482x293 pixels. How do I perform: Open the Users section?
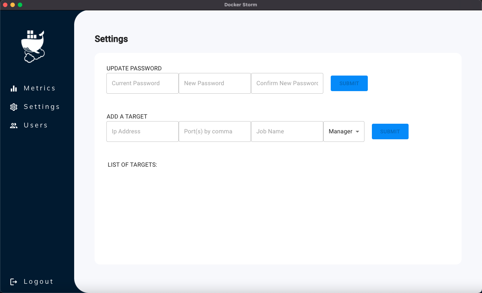[36, 125]
